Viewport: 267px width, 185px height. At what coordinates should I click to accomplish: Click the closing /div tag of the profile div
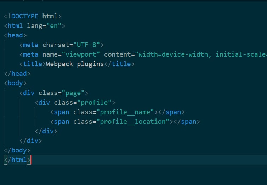(46, 131)
